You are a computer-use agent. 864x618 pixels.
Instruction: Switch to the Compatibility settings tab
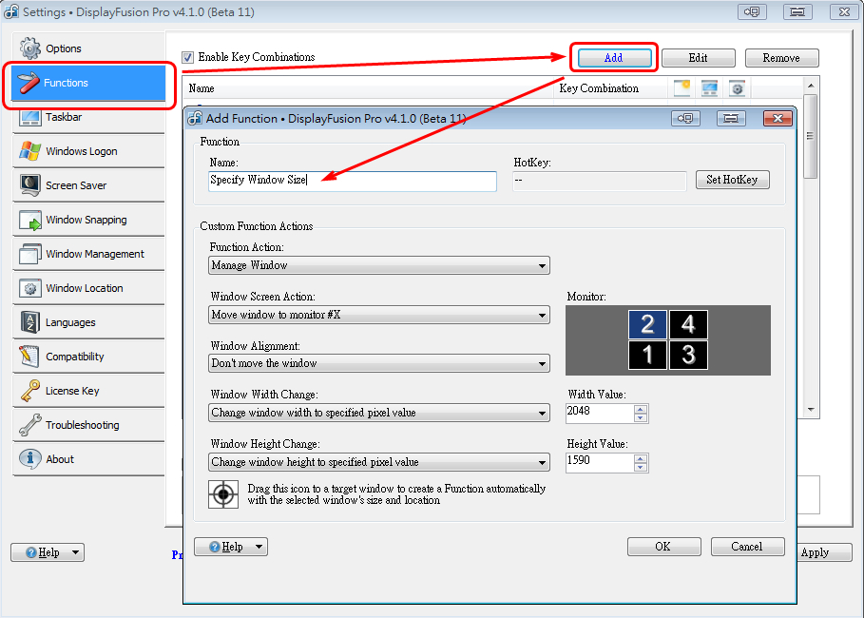click(74, 357)
